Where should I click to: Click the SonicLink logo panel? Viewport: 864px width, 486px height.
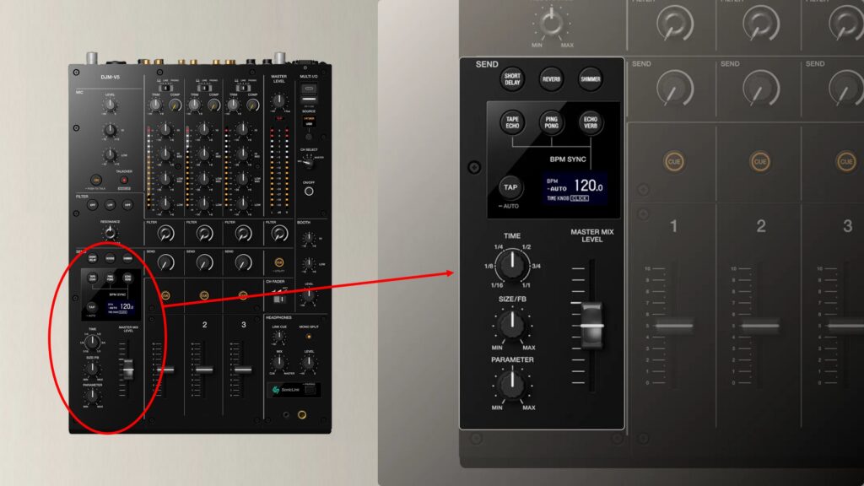pyautogui.click(x=294, y=390)
